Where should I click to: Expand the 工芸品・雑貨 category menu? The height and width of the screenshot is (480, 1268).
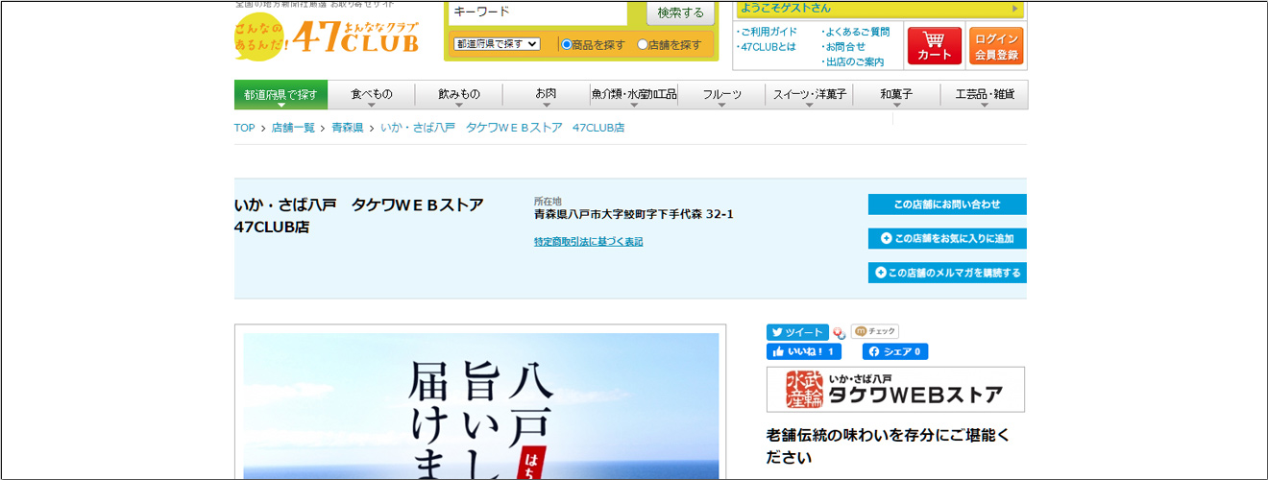pyautogui.click(x=985, y=94)
